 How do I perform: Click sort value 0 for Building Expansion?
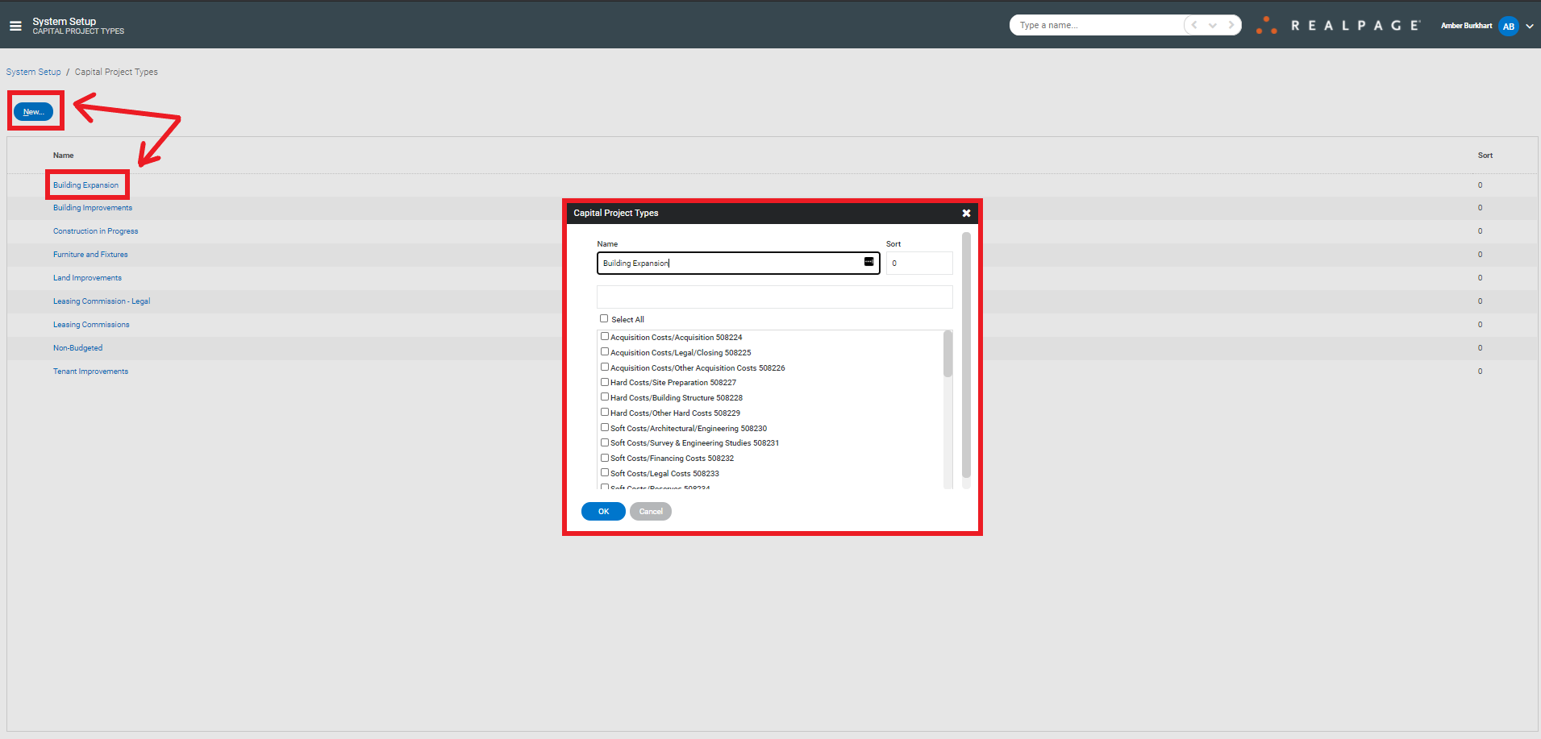pyautogui.click(x=1480, y=185)
